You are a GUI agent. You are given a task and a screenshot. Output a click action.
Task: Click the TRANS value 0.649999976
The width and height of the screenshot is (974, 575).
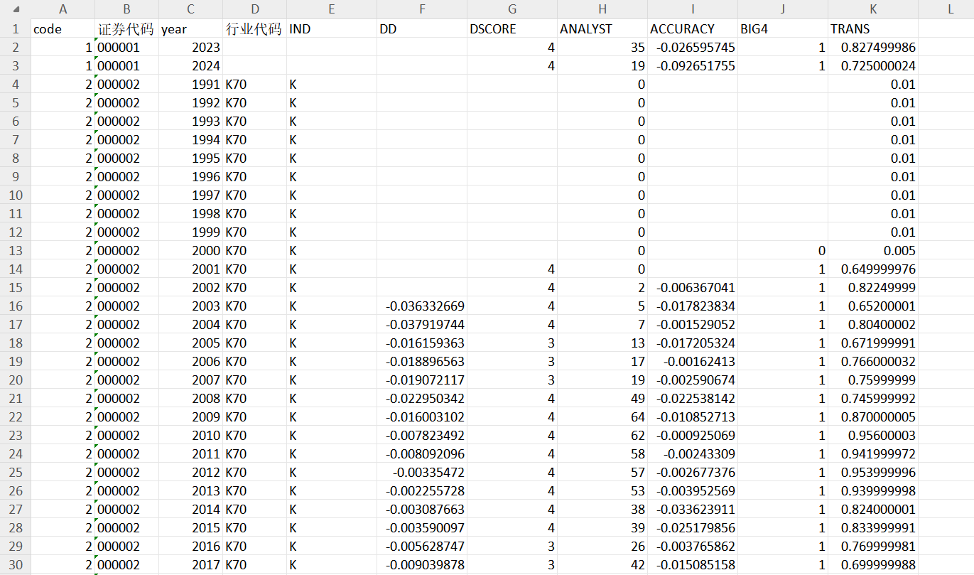pyautogui.click(x=873, y=269)
